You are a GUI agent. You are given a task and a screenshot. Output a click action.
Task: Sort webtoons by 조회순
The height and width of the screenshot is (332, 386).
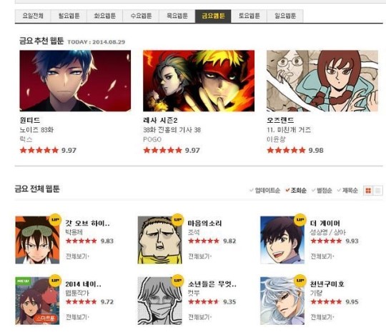click(296, 191)
